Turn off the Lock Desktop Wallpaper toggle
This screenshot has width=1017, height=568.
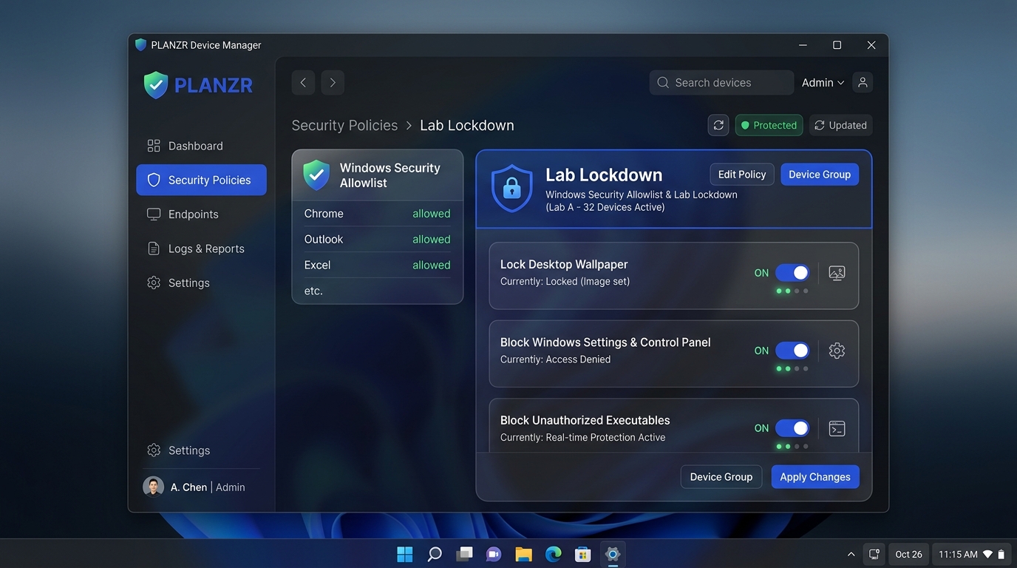(x=792, y=273)
